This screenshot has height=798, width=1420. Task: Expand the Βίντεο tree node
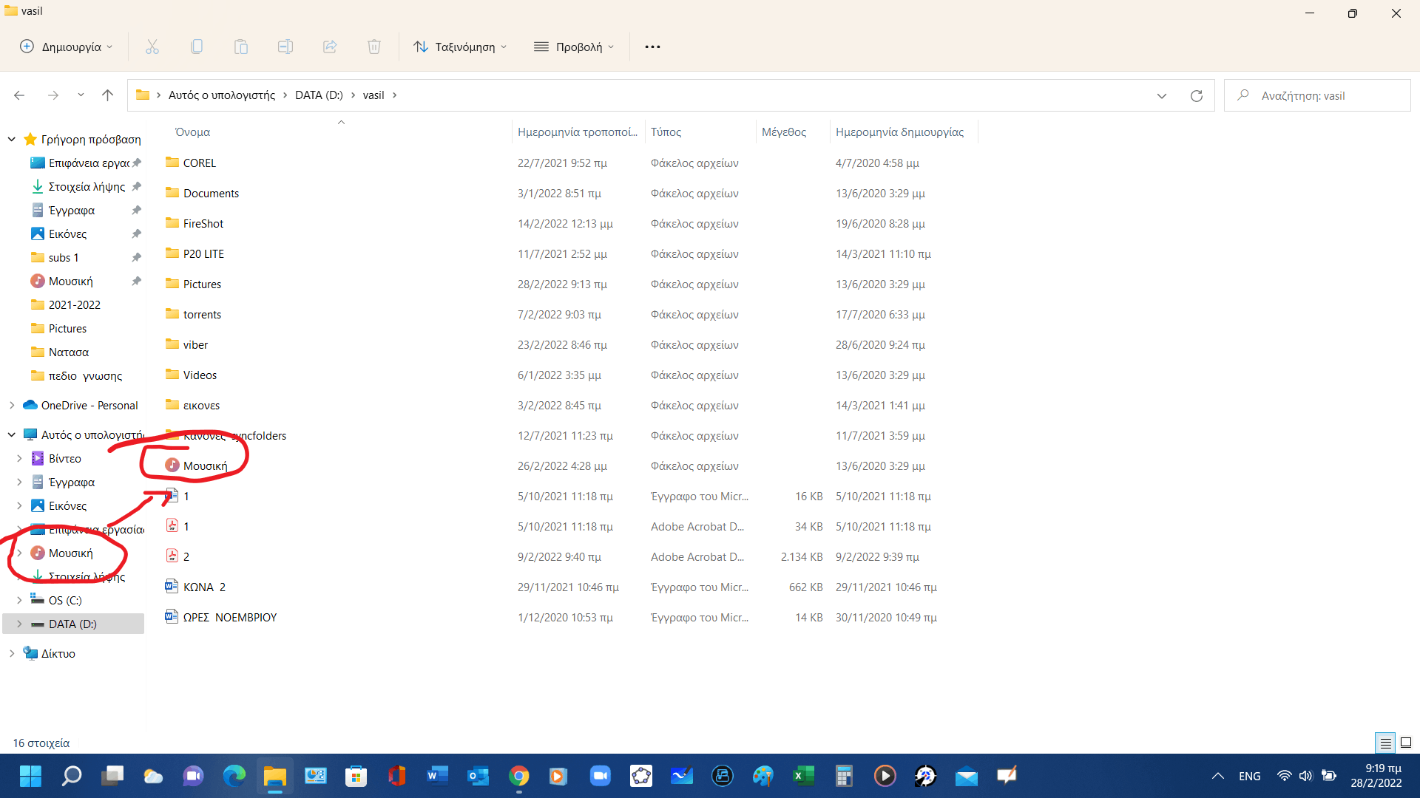(19, 458)
